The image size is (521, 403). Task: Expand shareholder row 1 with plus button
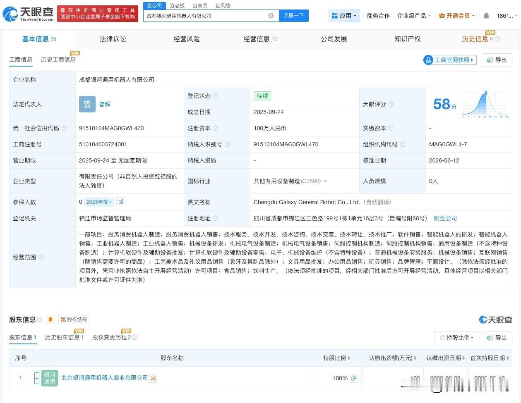[37, 378]
